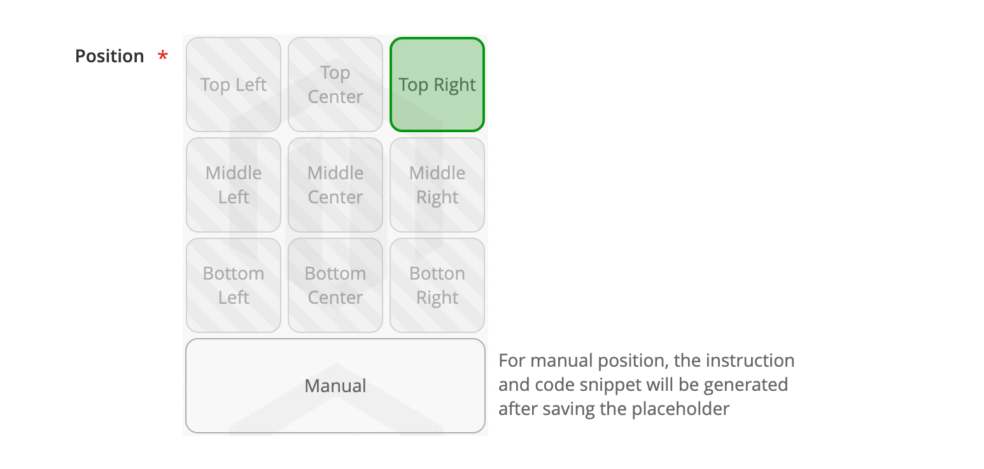
Task: Pick Middle Center in the position grid
Action: coord(335,185)
